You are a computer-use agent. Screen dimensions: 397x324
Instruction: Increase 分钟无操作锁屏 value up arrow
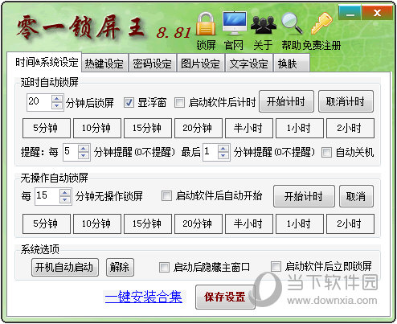click(x=65, y=193)
